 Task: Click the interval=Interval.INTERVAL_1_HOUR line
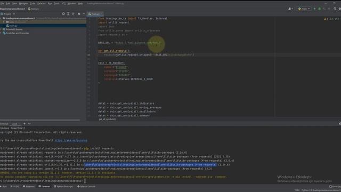(x=128, y=79)
